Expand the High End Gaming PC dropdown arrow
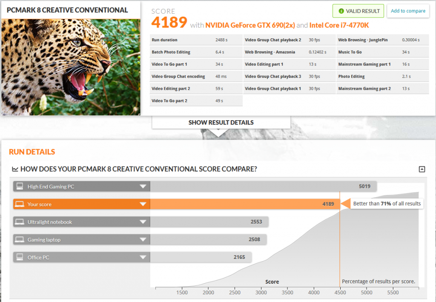The width and height of the screenshot is (436, 302). 143,187
